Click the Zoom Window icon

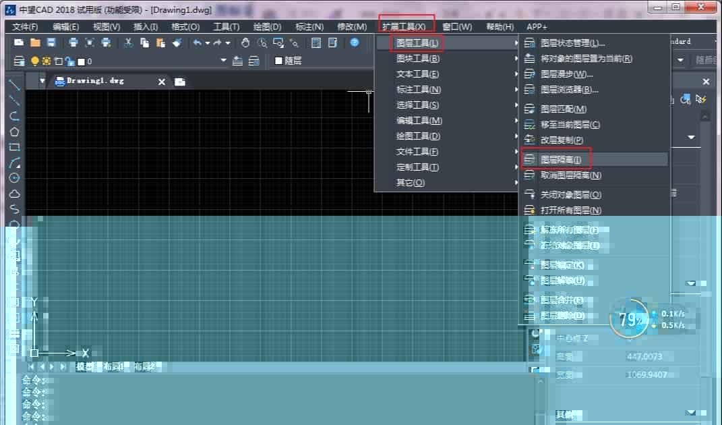pyautogui.click(x=278, y=43)
